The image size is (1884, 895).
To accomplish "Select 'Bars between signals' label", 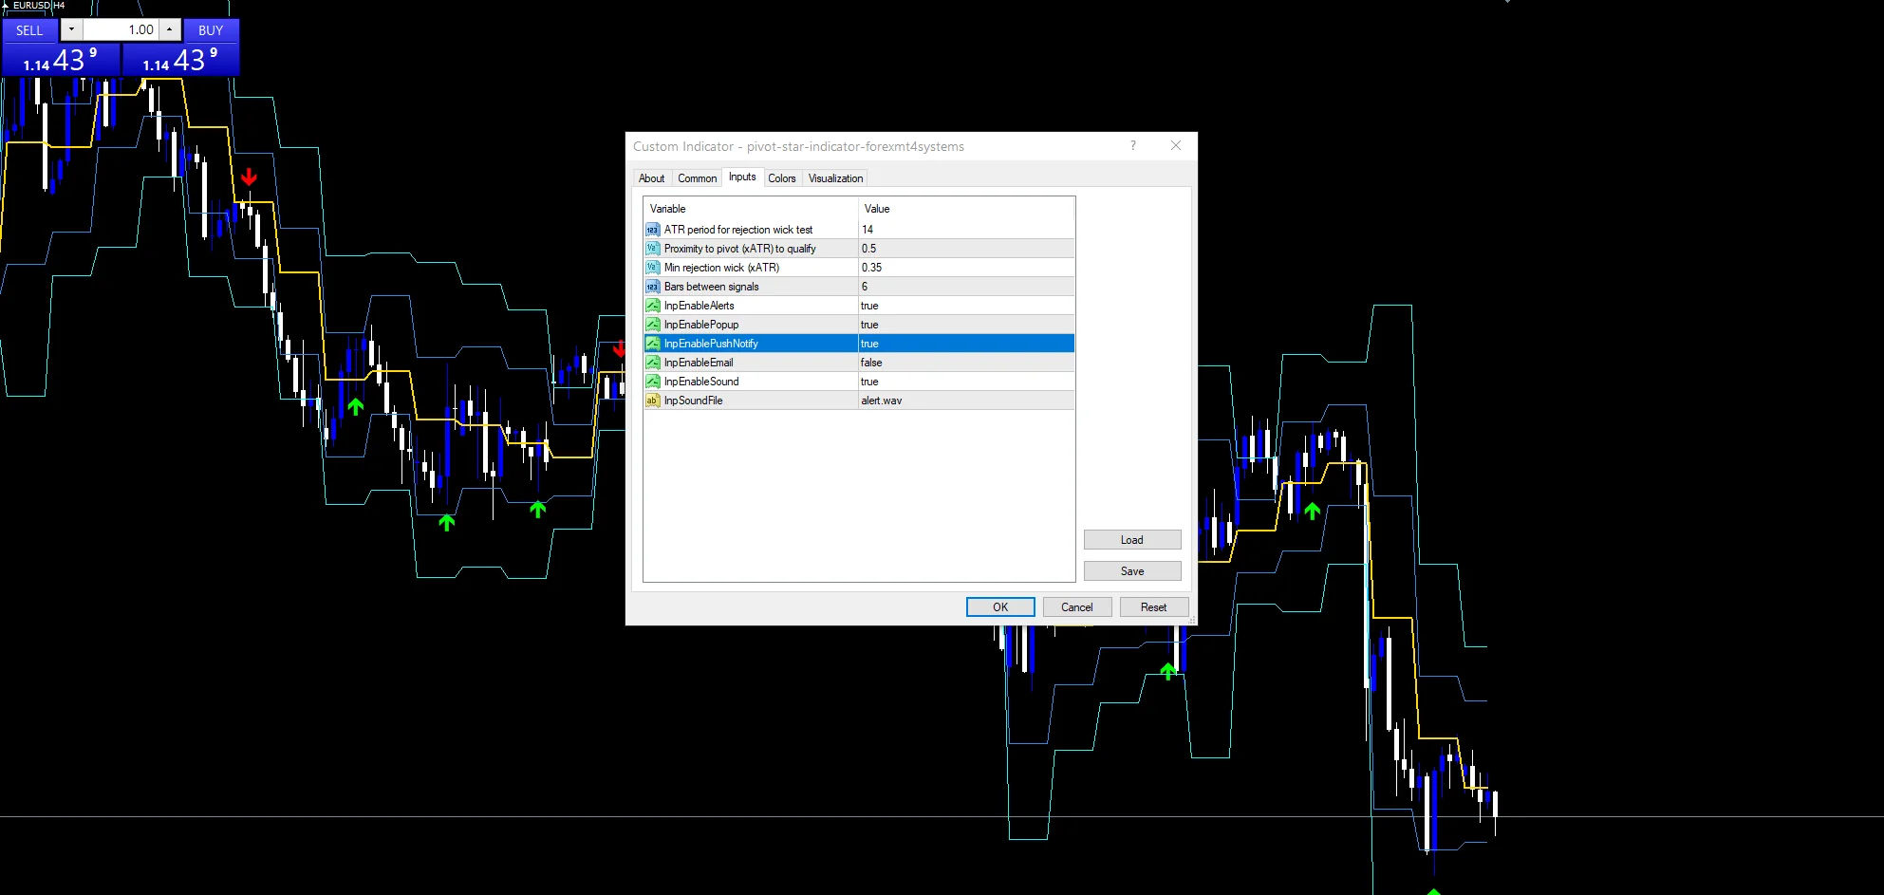I will tap(711, 287).
